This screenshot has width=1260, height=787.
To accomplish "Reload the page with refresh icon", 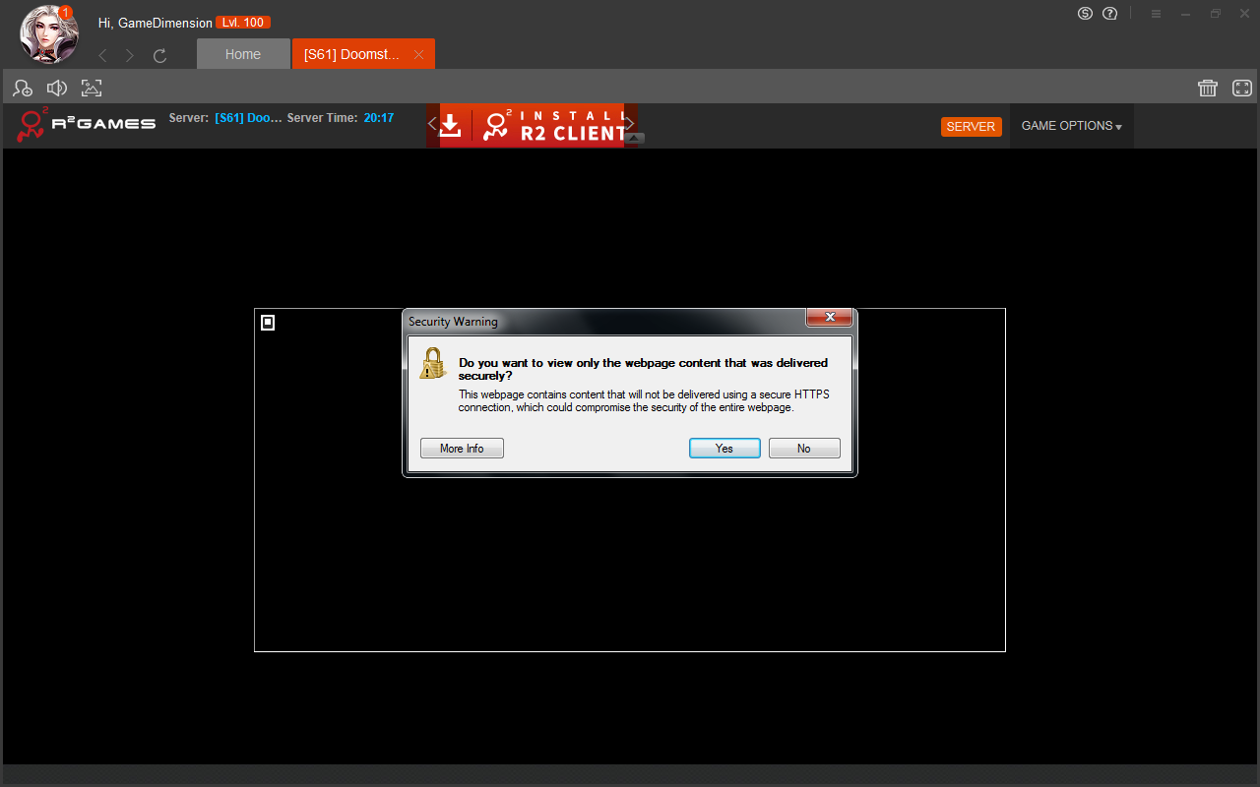I will [x=159, y=56].
